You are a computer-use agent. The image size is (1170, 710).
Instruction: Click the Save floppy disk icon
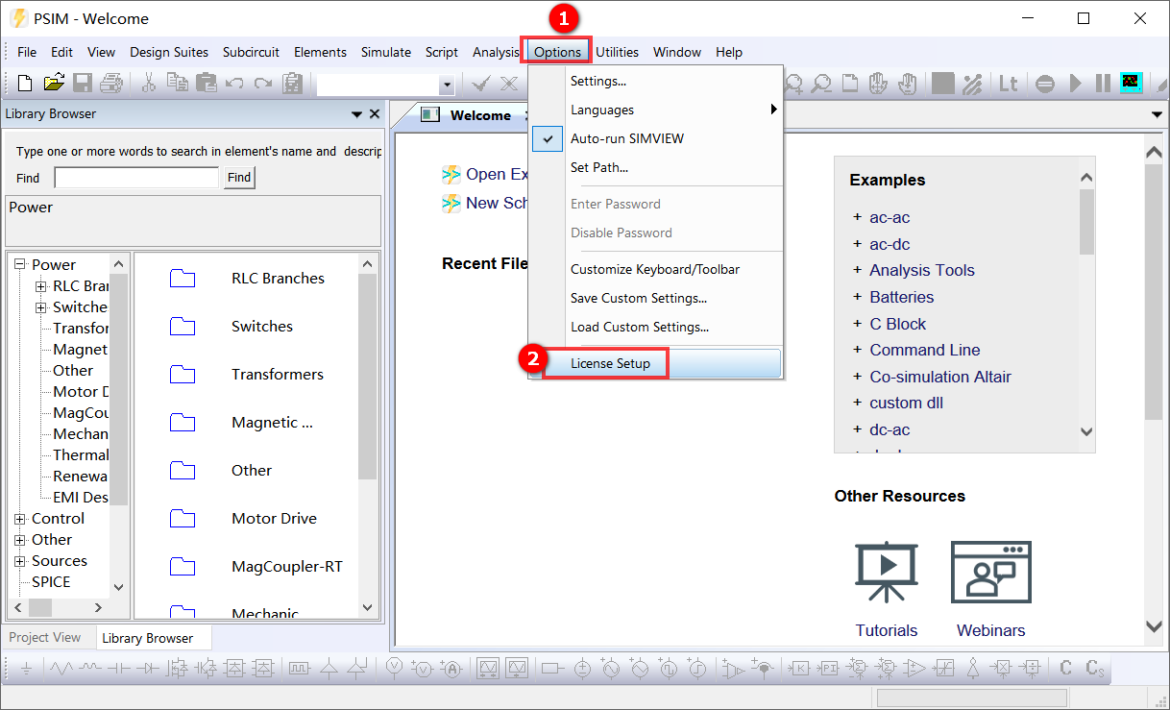coord(83,84)
